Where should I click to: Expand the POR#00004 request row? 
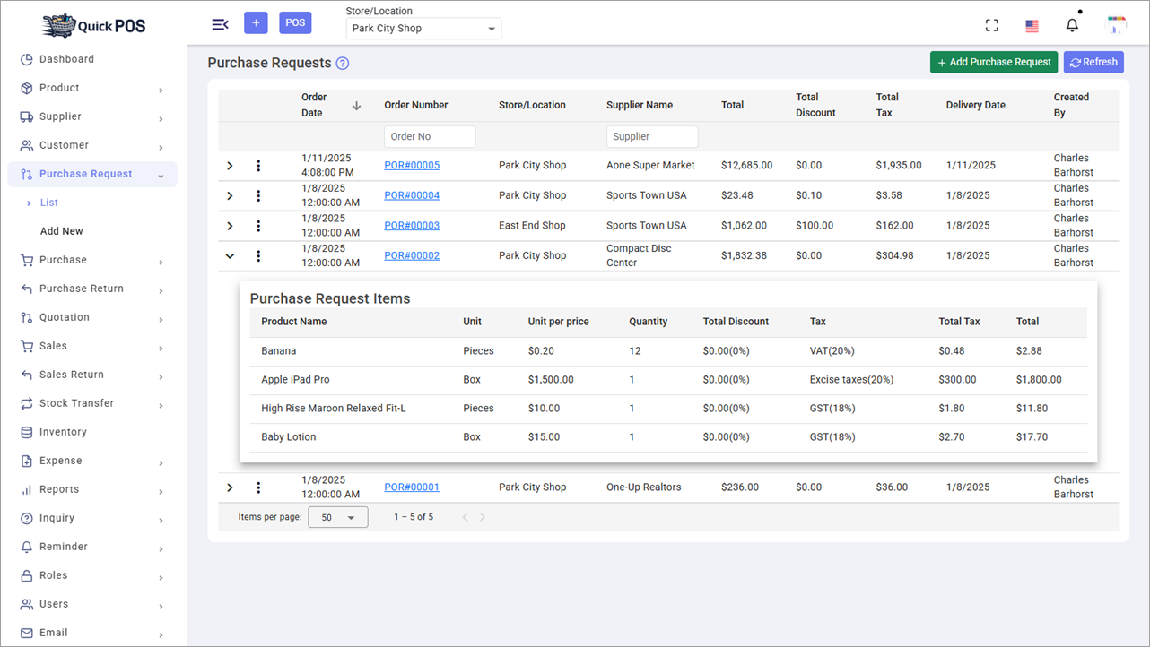pyautogui.click(x=230, y=195)
